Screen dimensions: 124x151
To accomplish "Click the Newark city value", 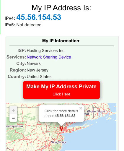I will tap(34, 64).
